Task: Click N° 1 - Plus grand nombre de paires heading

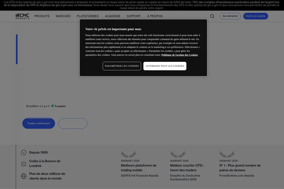Action: click(x=240, y=168)
